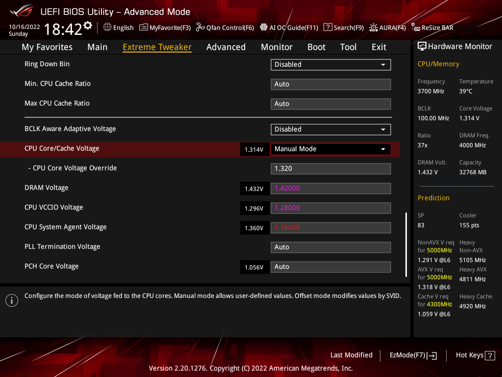Viewport: 502px width, 377px height.
Task: Select the CPU VCCIO Voltage label
Action: coord(54,208)
